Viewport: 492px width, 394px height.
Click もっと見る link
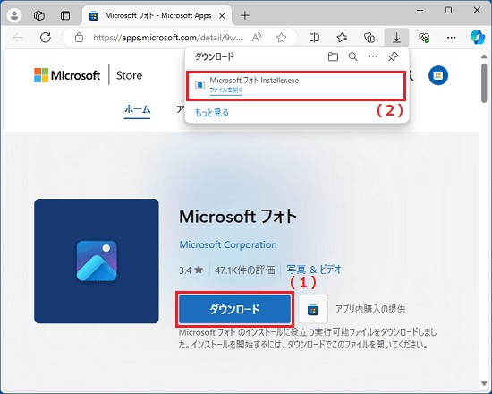click(212, 113)
